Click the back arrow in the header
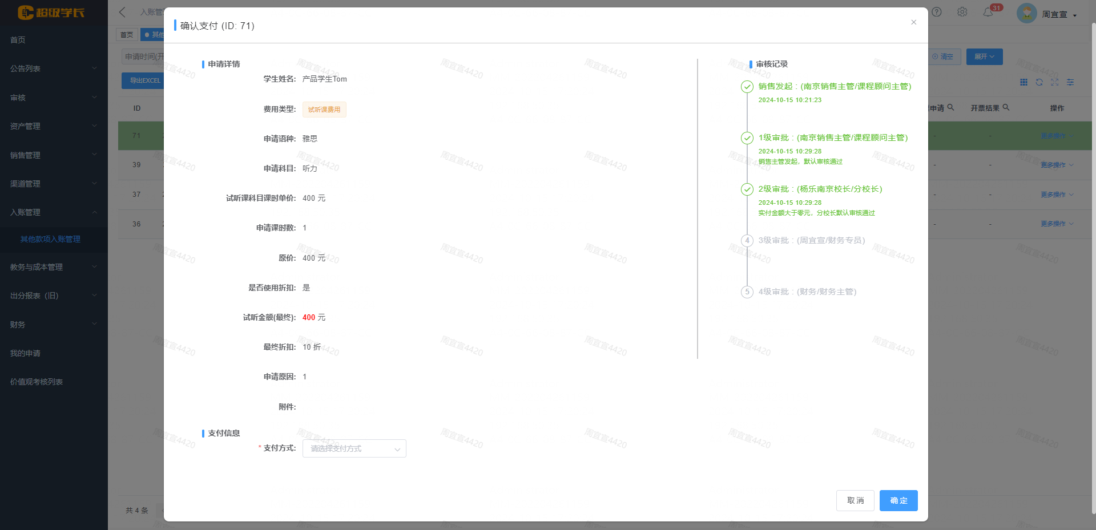Image resolution: width=1096 pixels, height=530 pixels. 122,12
